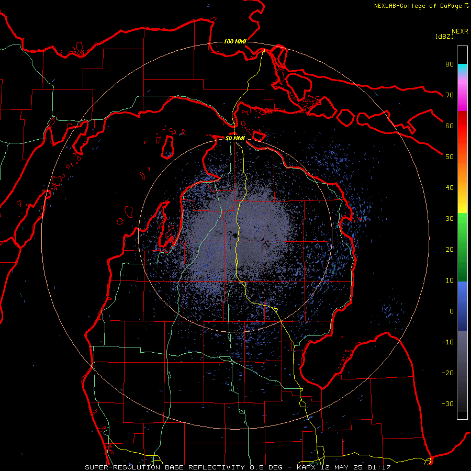Click the 40 value on the dBZ scale
The image size is (471, 471).
click(450, 188)
